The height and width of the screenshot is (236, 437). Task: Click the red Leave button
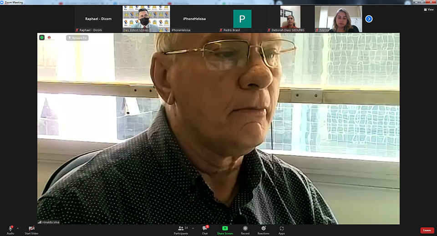tap(427, 230)
